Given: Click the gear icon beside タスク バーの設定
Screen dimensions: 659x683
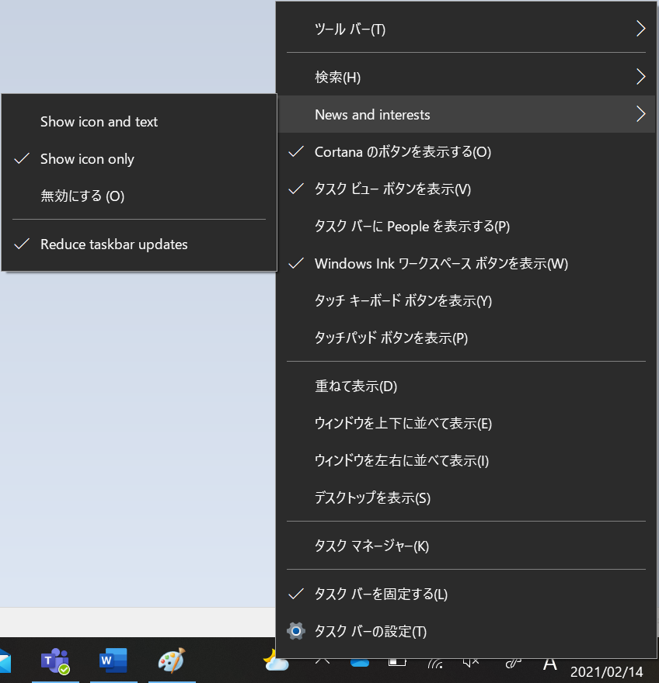Looking at the screenshot, I should (296, 631).
